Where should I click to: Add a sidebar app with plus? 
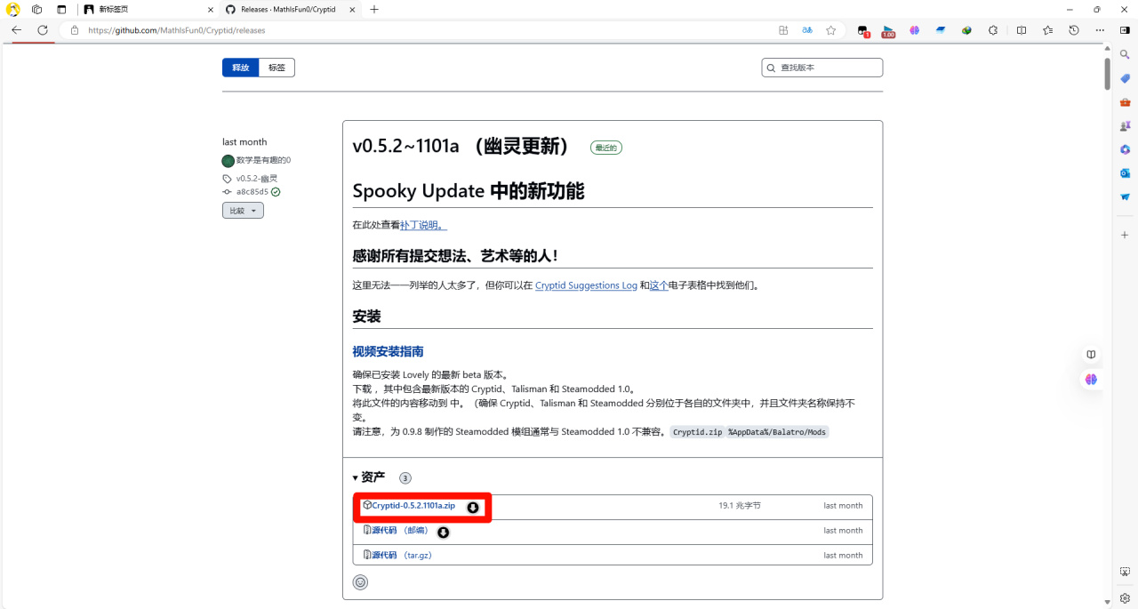pos(1125,235)
